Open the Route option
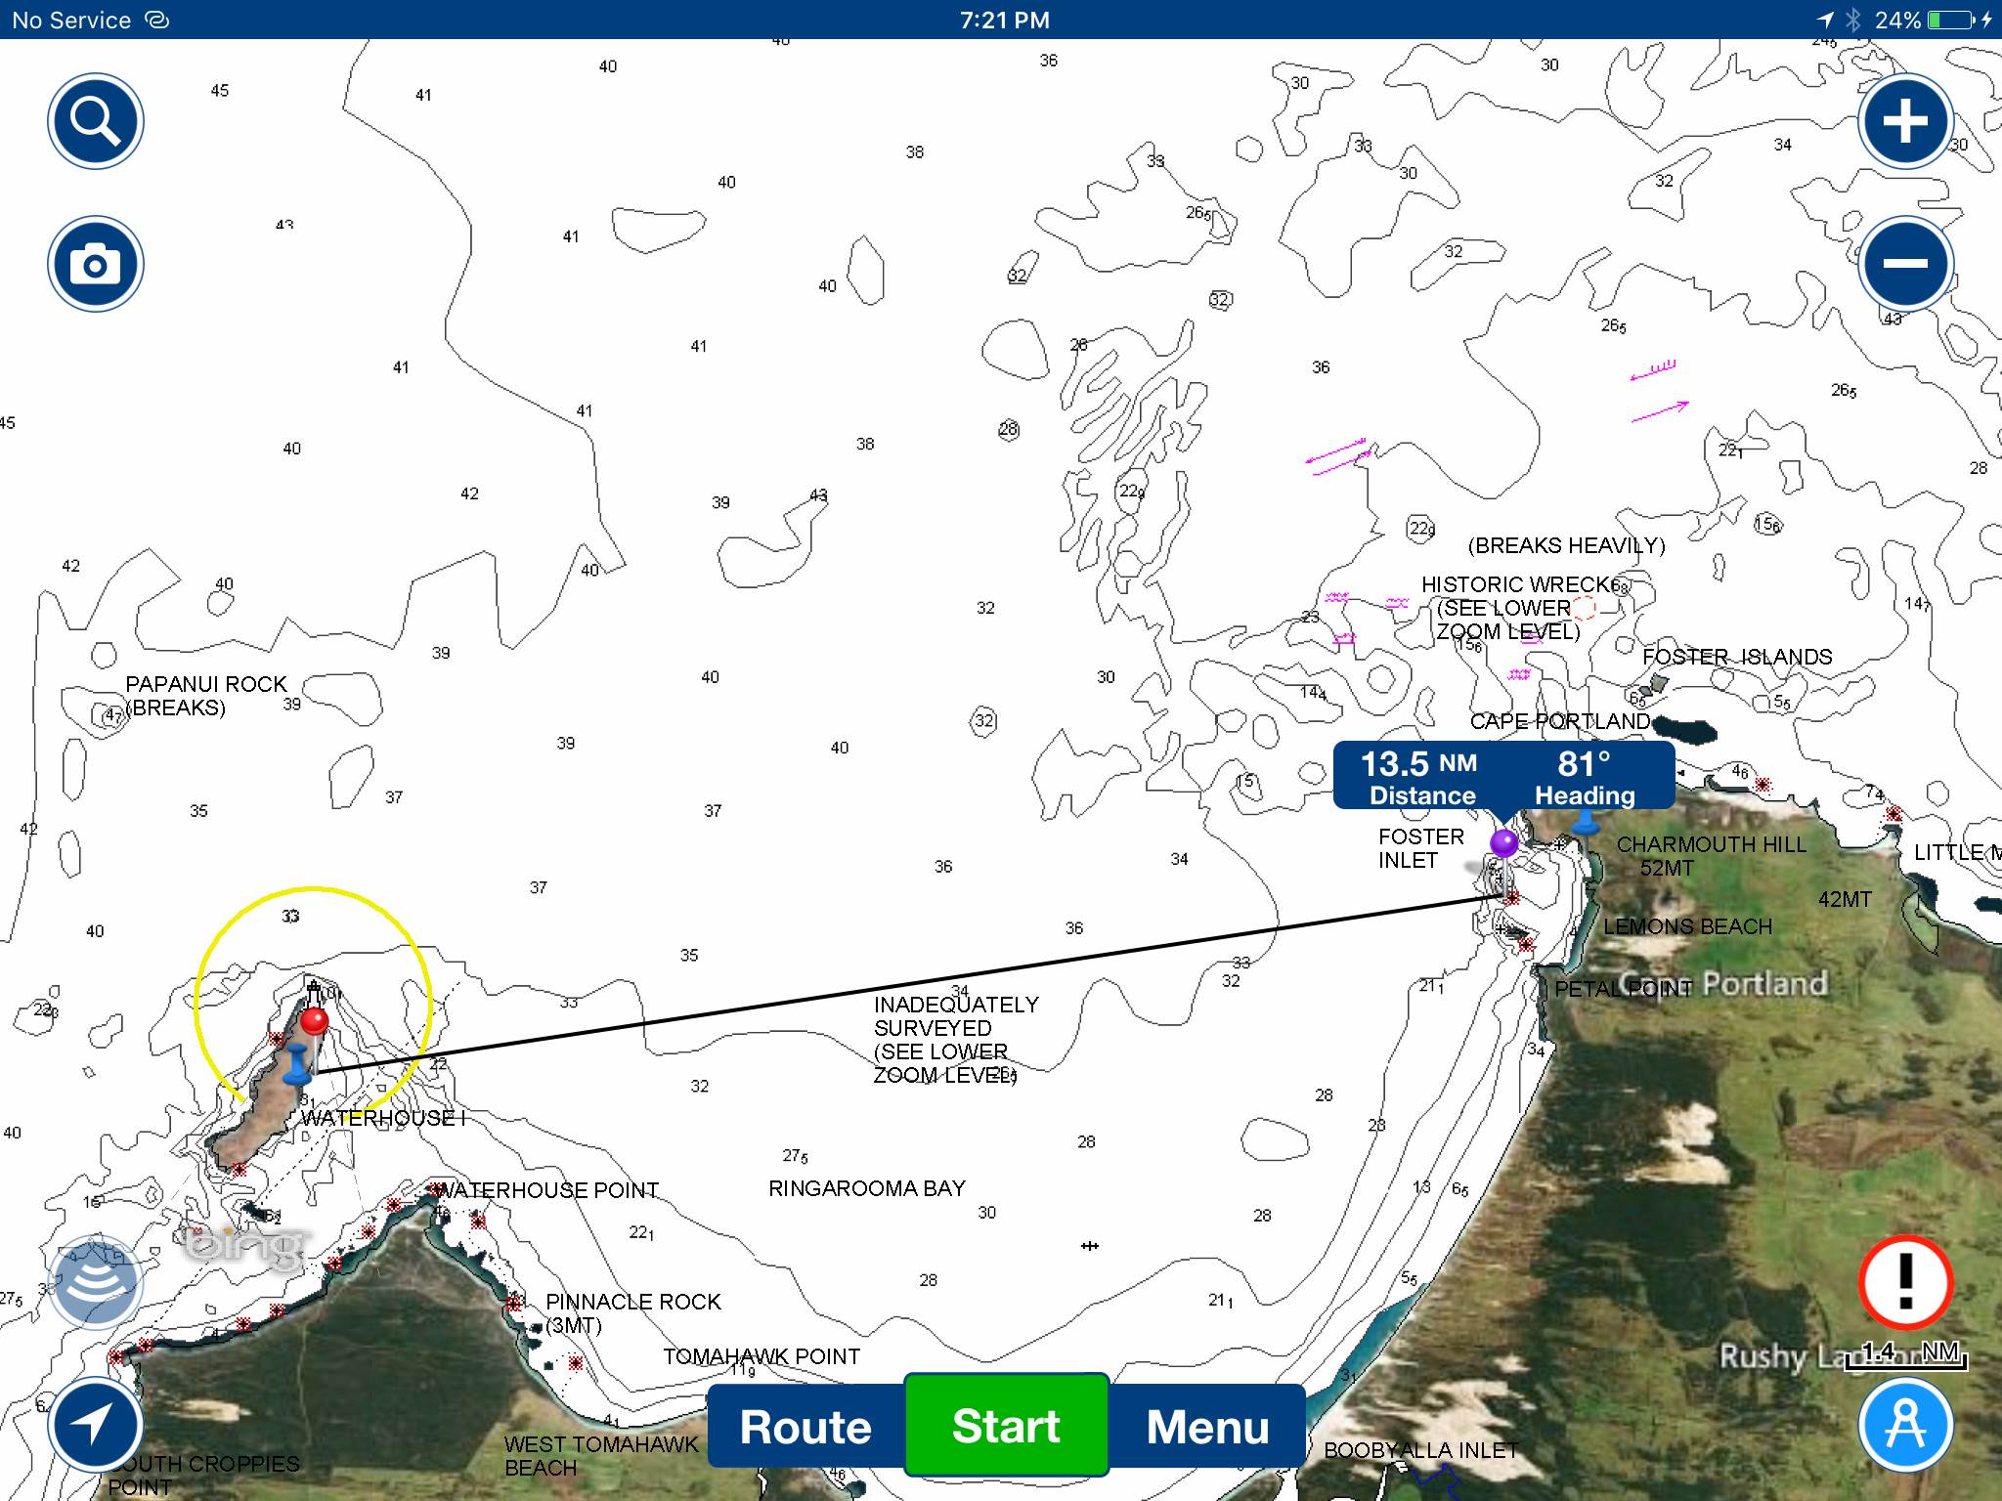 [x=805, y=1427]
